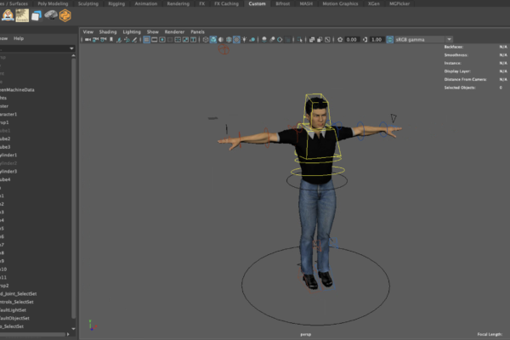Click the Field Chart icon
This screenshot has height=340, width=510.
(178, 40)
